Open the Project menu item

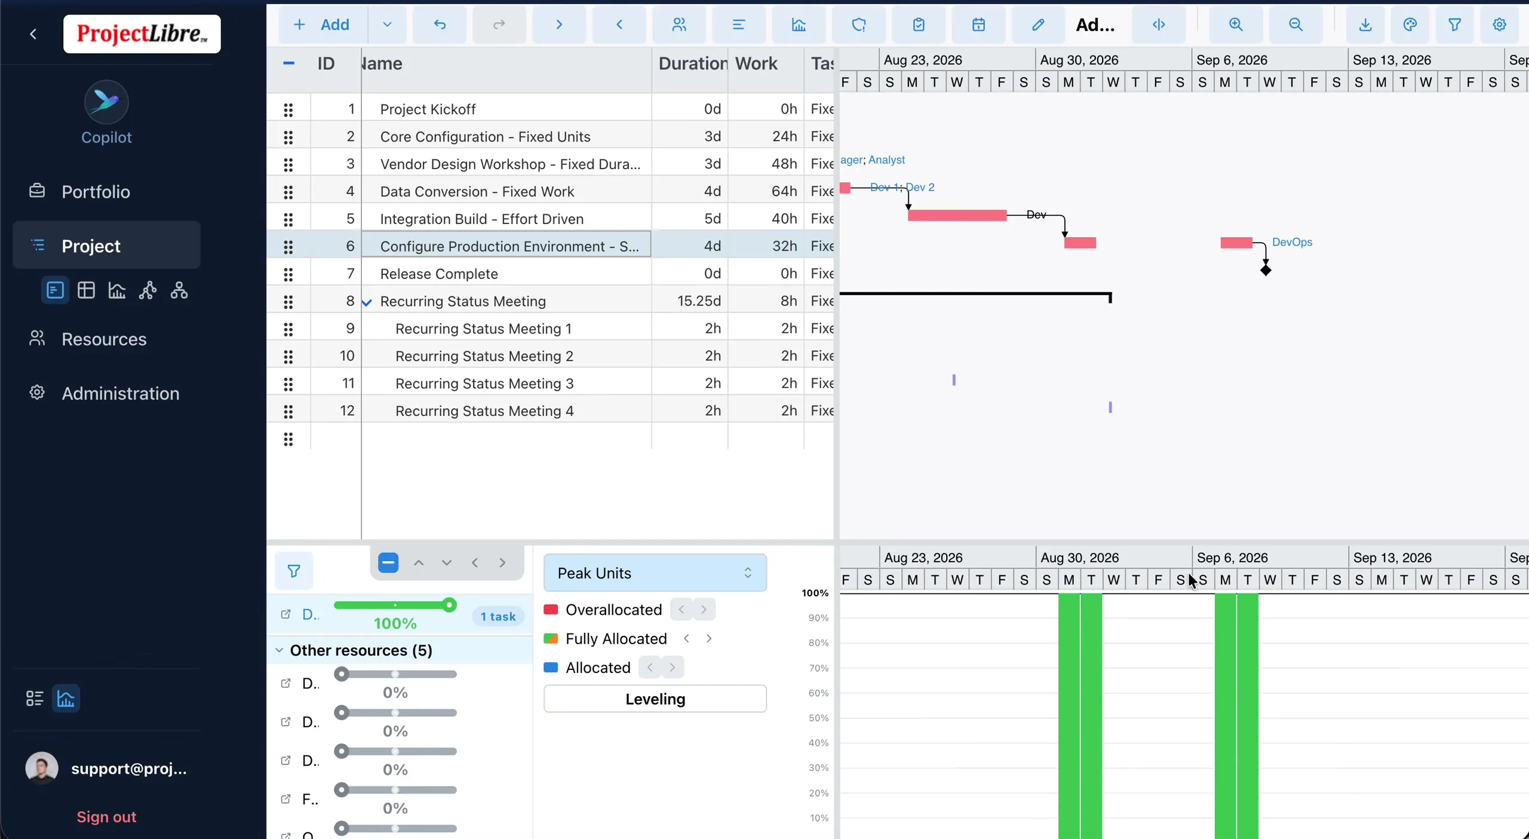106,245
